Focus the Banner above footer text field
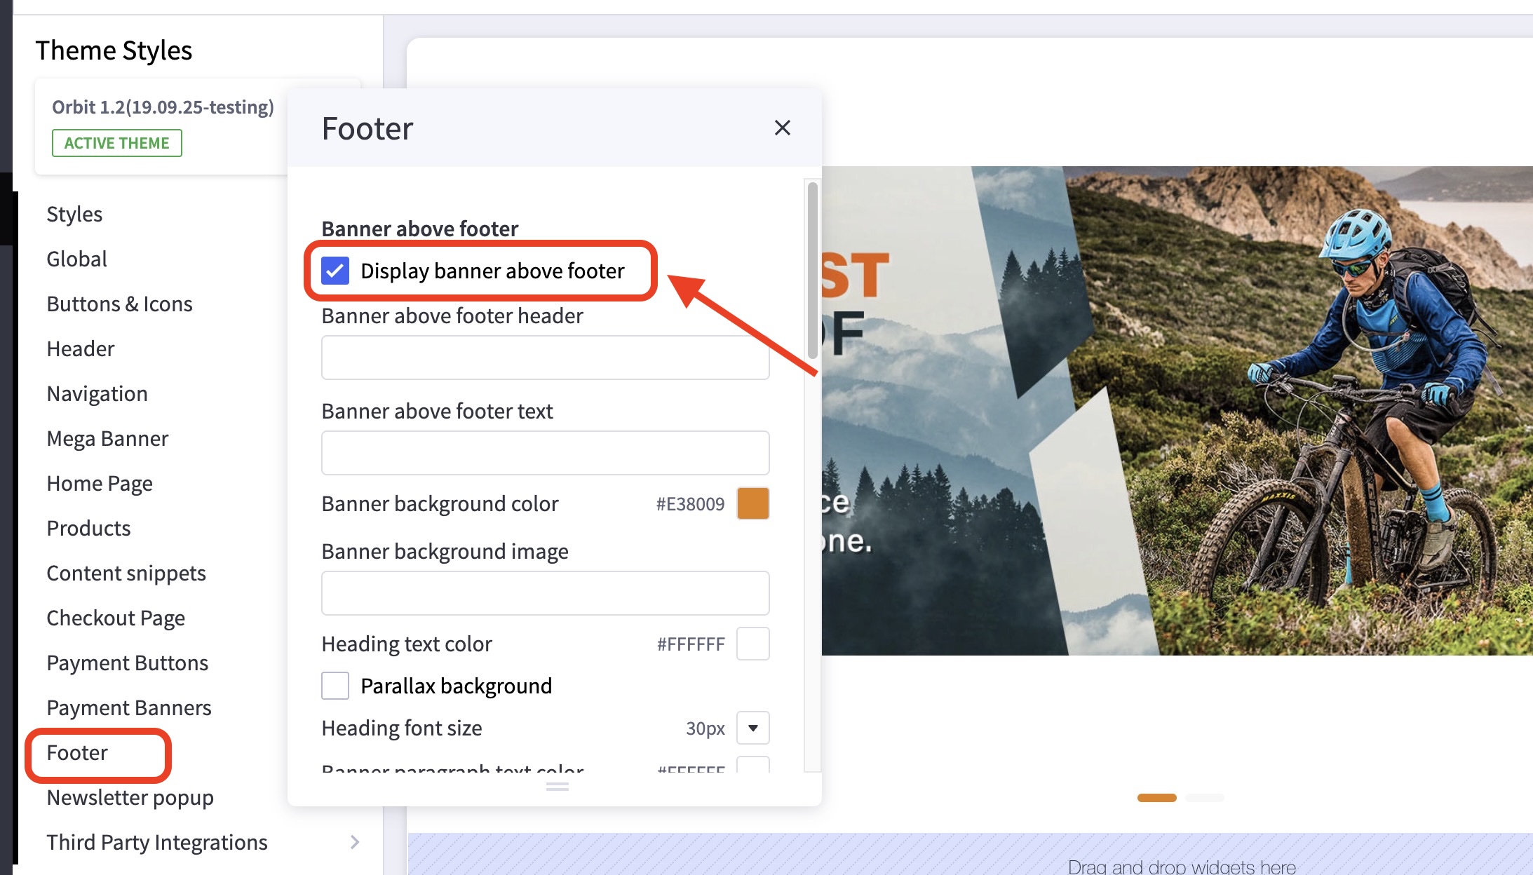 tap(545, 453)
